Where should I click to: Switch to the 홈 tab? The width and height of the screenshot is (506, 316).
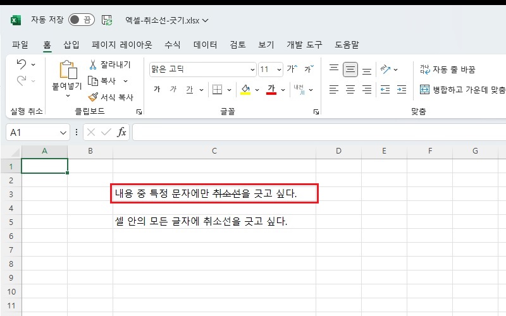(47, 44)
